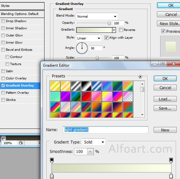Image resolution: width=180 pixels, height=179 pixels.
Task: Select the blue striped gradient preset
Action: coord(96,86)
